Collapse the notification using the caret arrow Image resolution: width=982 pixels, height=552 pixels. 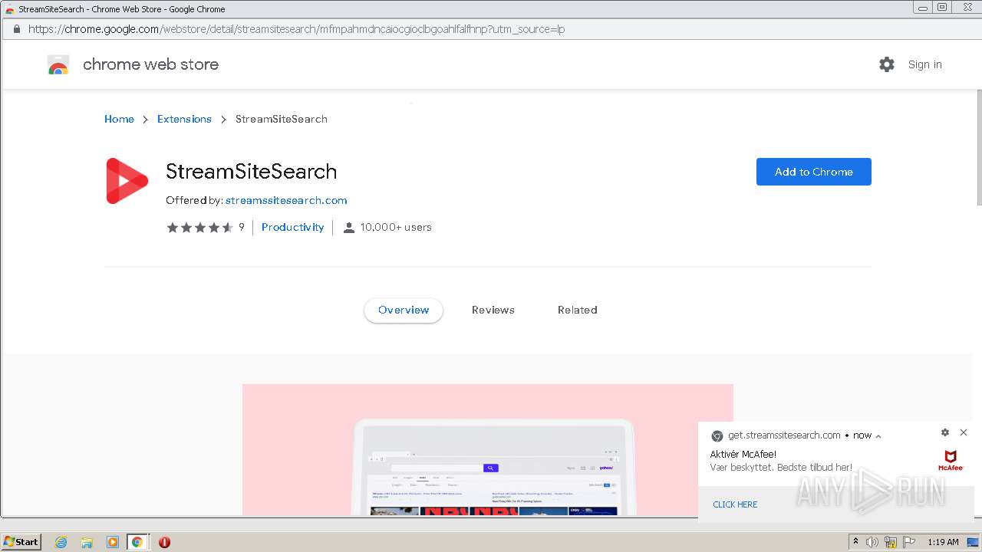[878, 436]
